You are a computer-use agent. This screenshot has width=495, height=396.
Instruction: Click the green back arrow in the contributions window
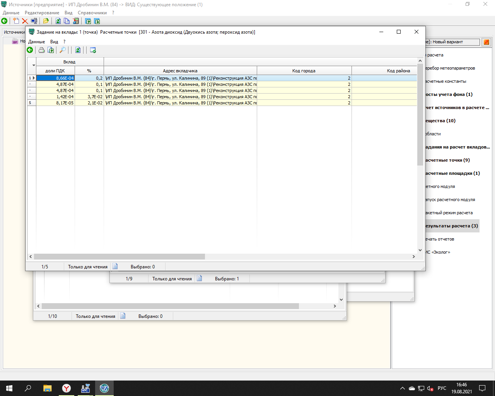point(30,50)
